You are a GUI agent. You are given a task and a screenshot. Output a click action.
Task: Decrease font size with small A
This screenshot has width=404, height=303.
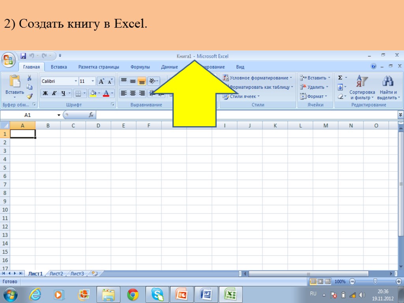110,81
